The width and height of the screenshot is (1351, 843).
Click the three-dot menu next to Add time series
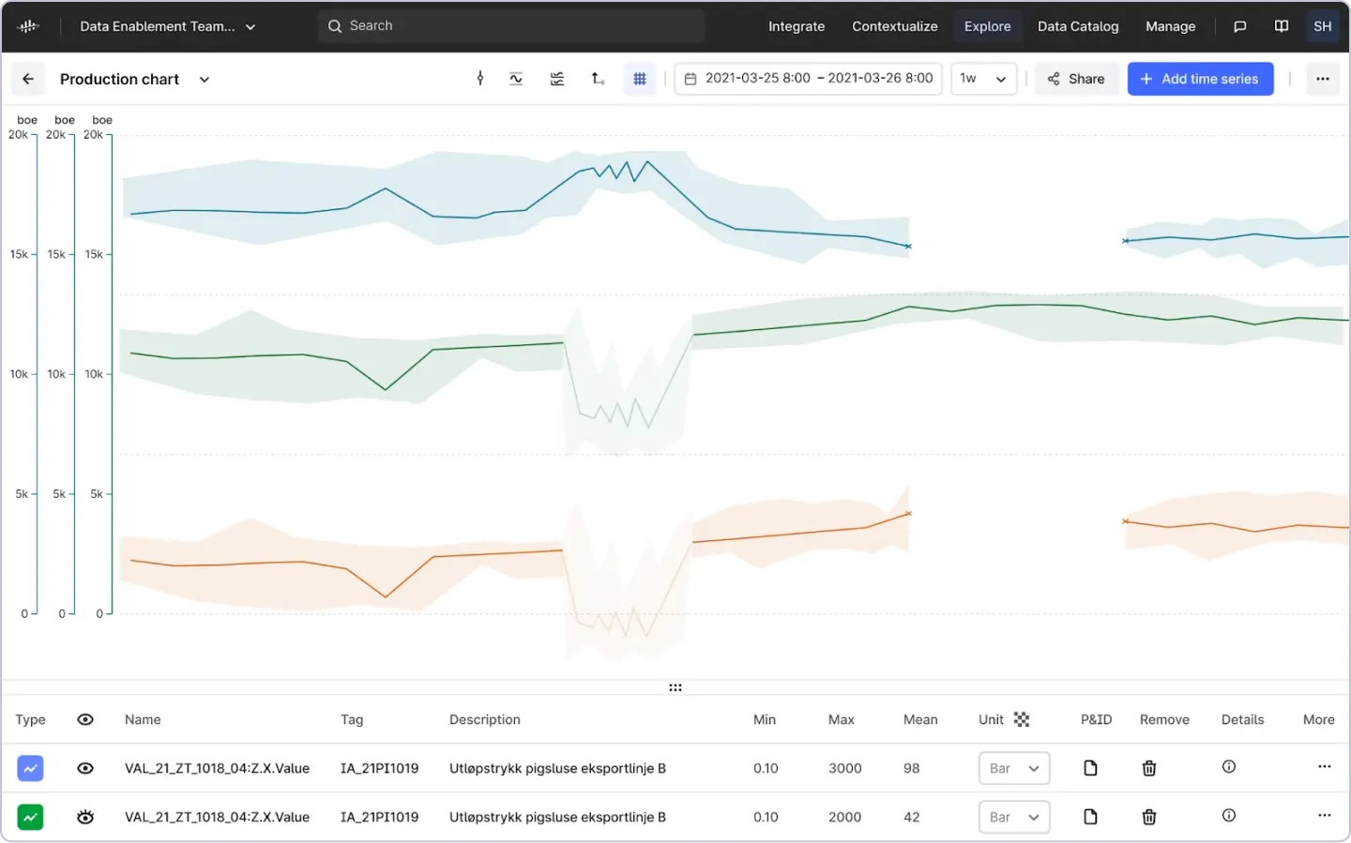click(x=1323, y=79)
